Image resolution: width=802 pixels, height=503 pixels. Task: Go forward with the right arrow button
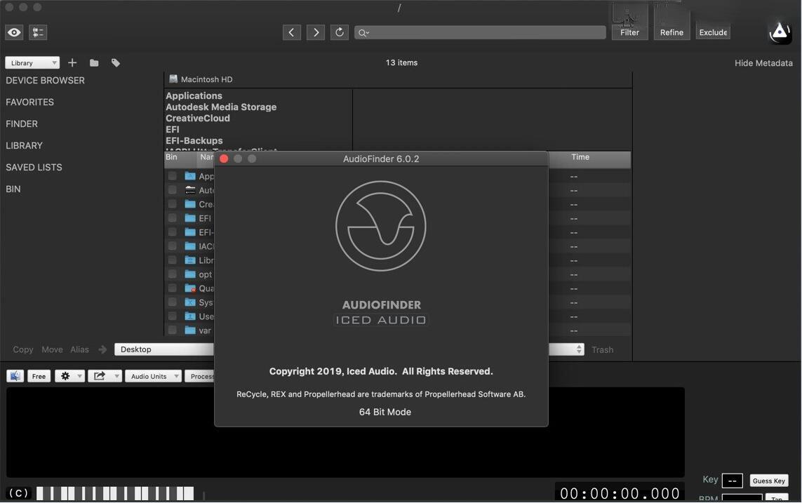[316, 32]
